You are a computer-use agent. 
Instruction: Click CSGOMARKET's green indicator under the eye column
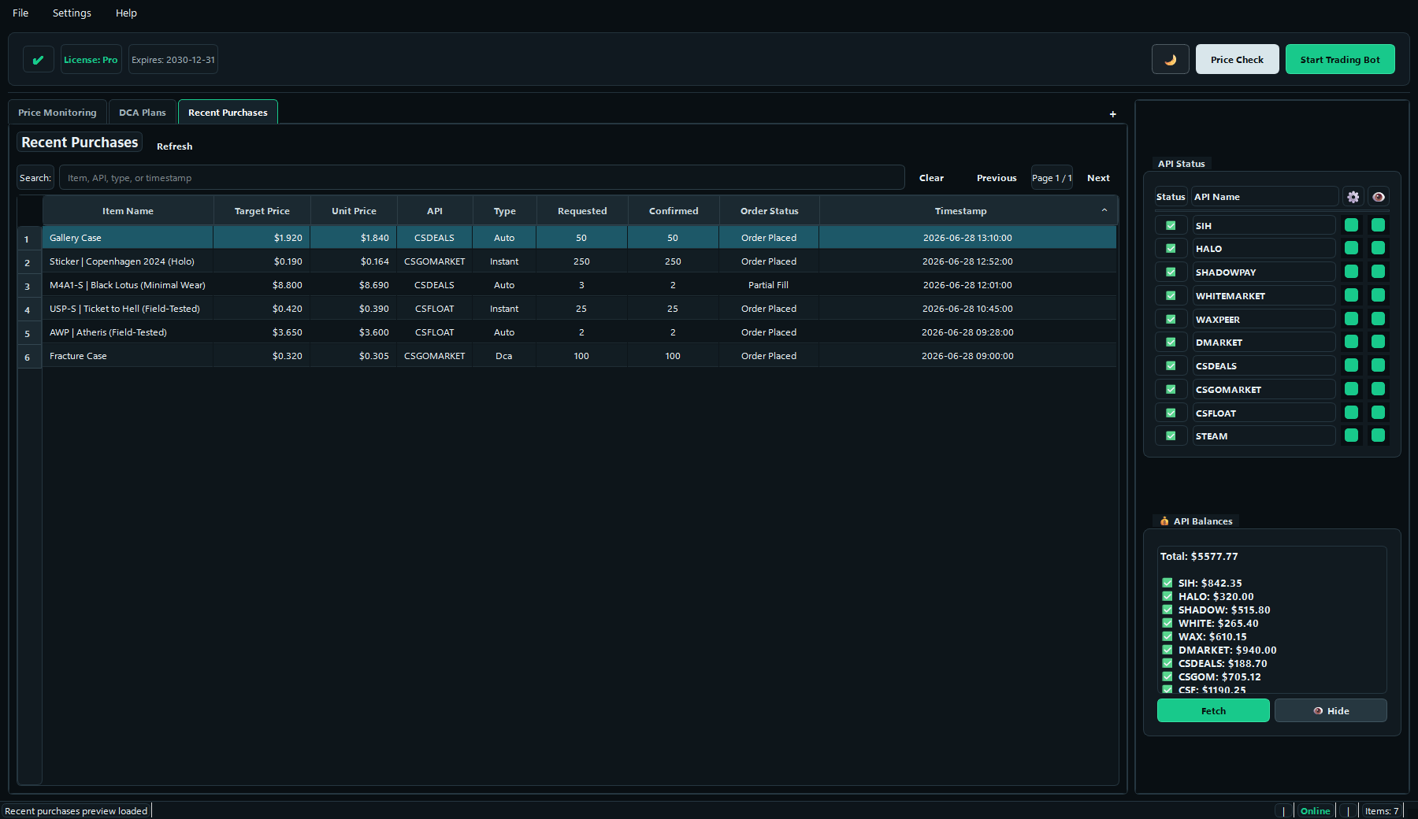click(1379, 389)
